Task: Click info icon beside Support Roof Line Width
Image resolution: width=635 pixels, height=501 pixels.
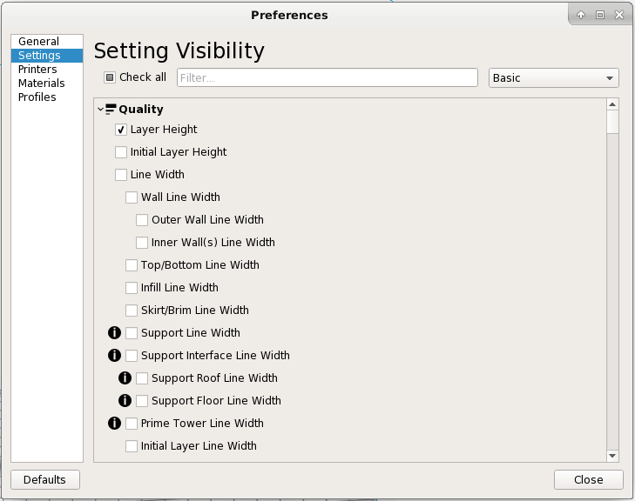Action: (x=124, y=378)
